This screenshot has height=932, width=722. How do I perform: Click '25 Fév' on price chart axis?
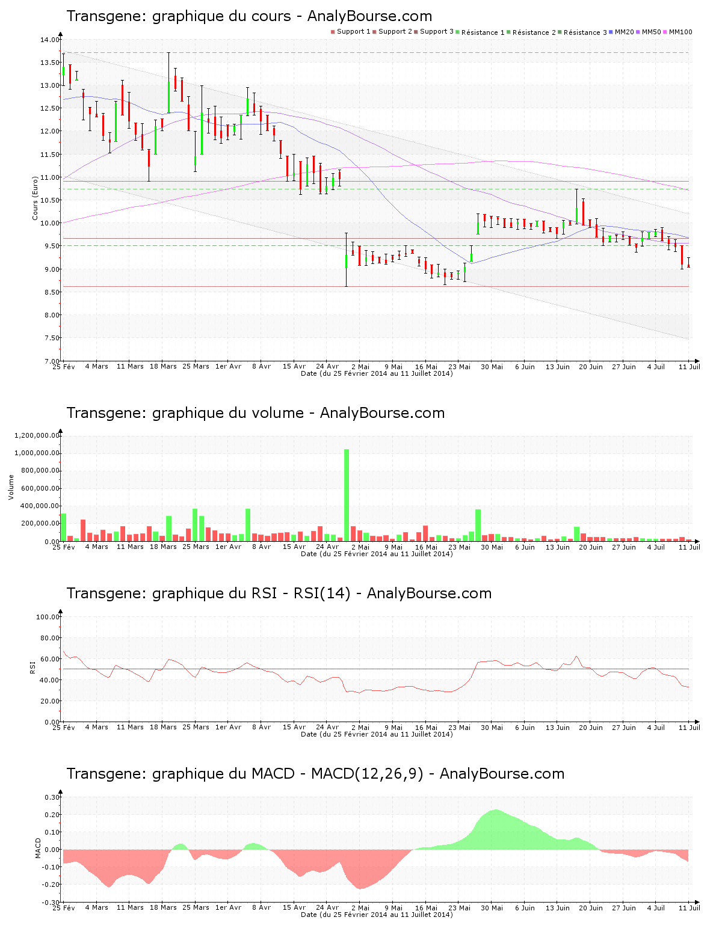[64, 366]
